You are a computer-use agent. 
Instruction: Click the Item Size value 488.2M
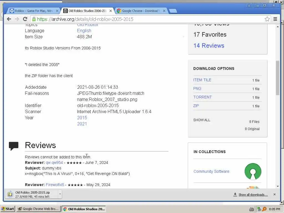click(x=84, y=37)
